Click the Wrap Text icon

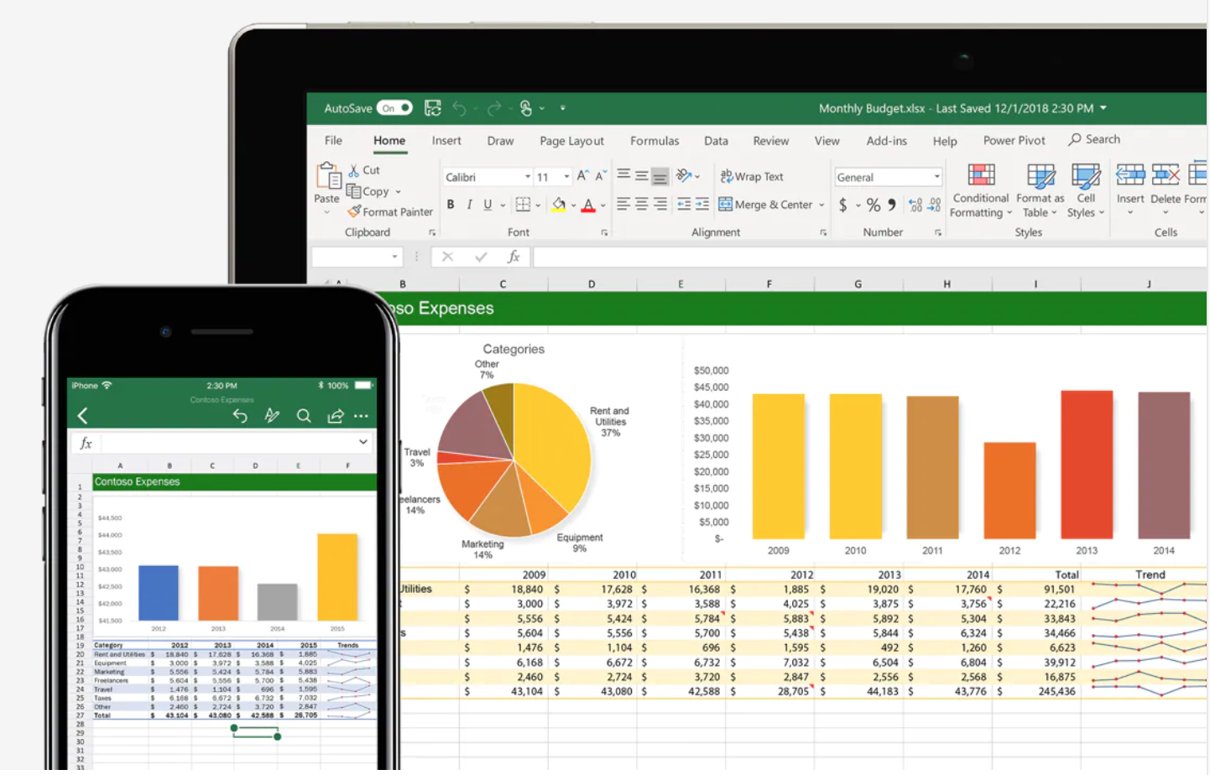[x=727, y=176]
